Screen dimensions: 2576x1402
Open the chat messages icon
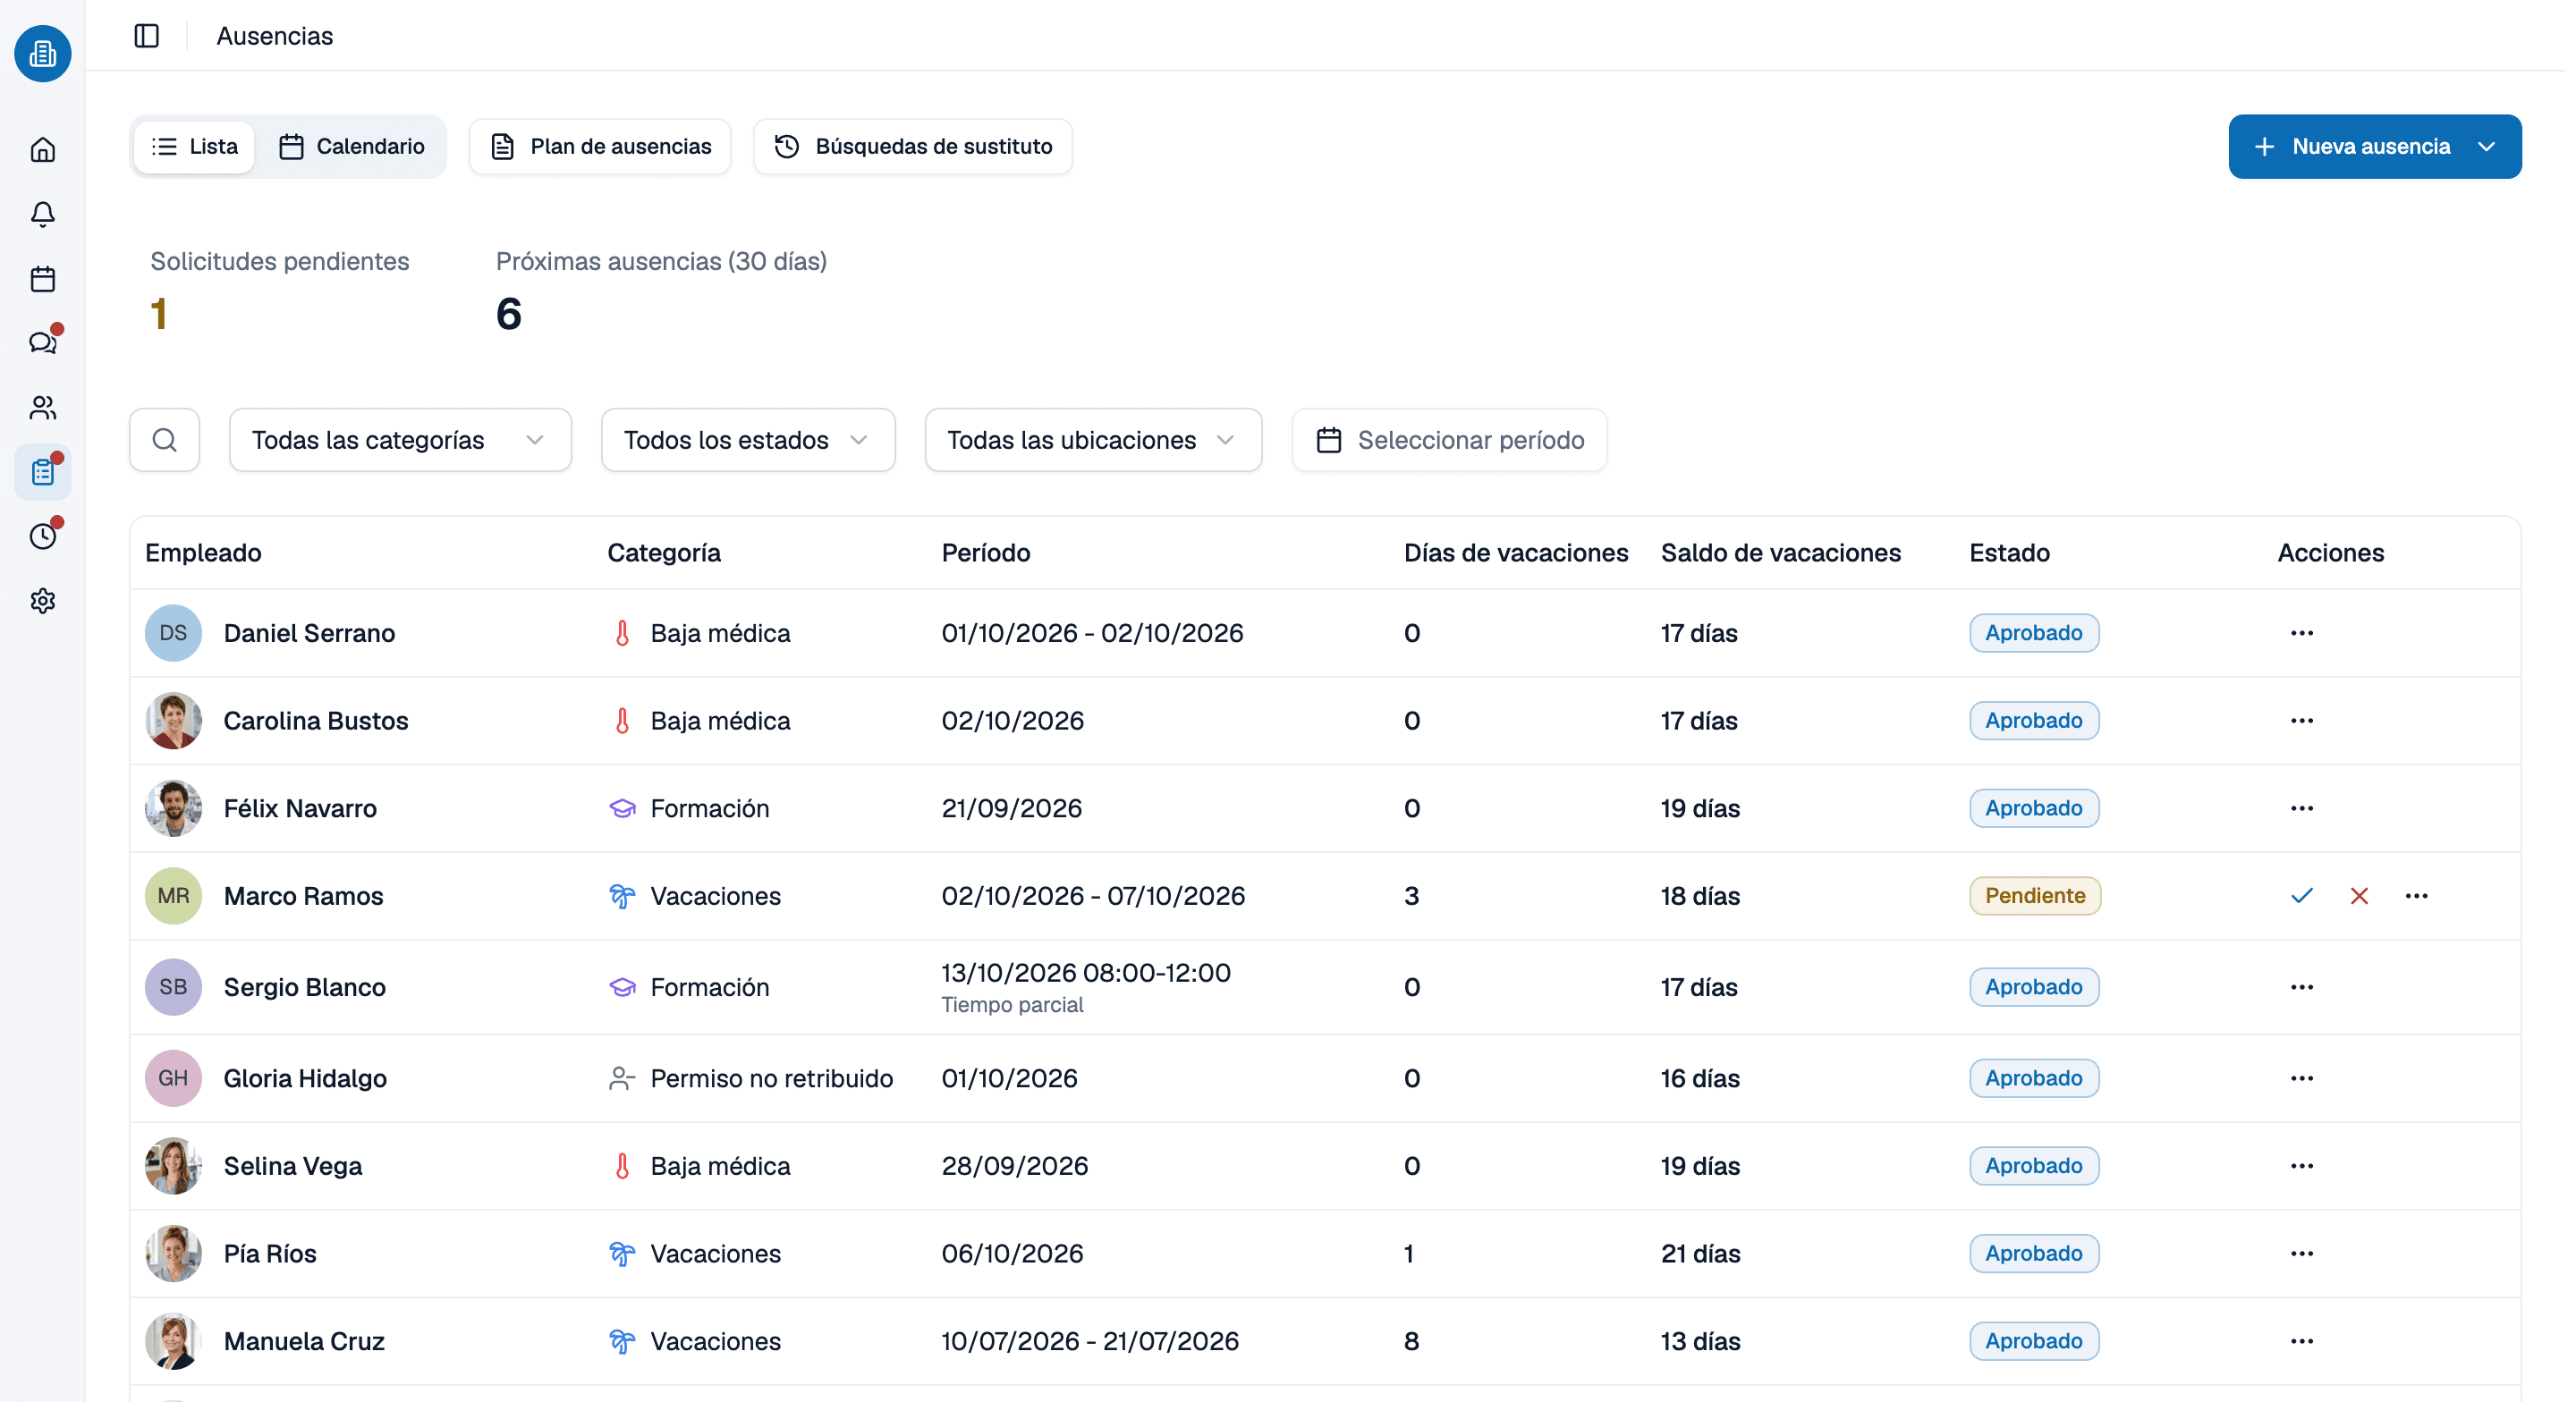click(42, 343)
